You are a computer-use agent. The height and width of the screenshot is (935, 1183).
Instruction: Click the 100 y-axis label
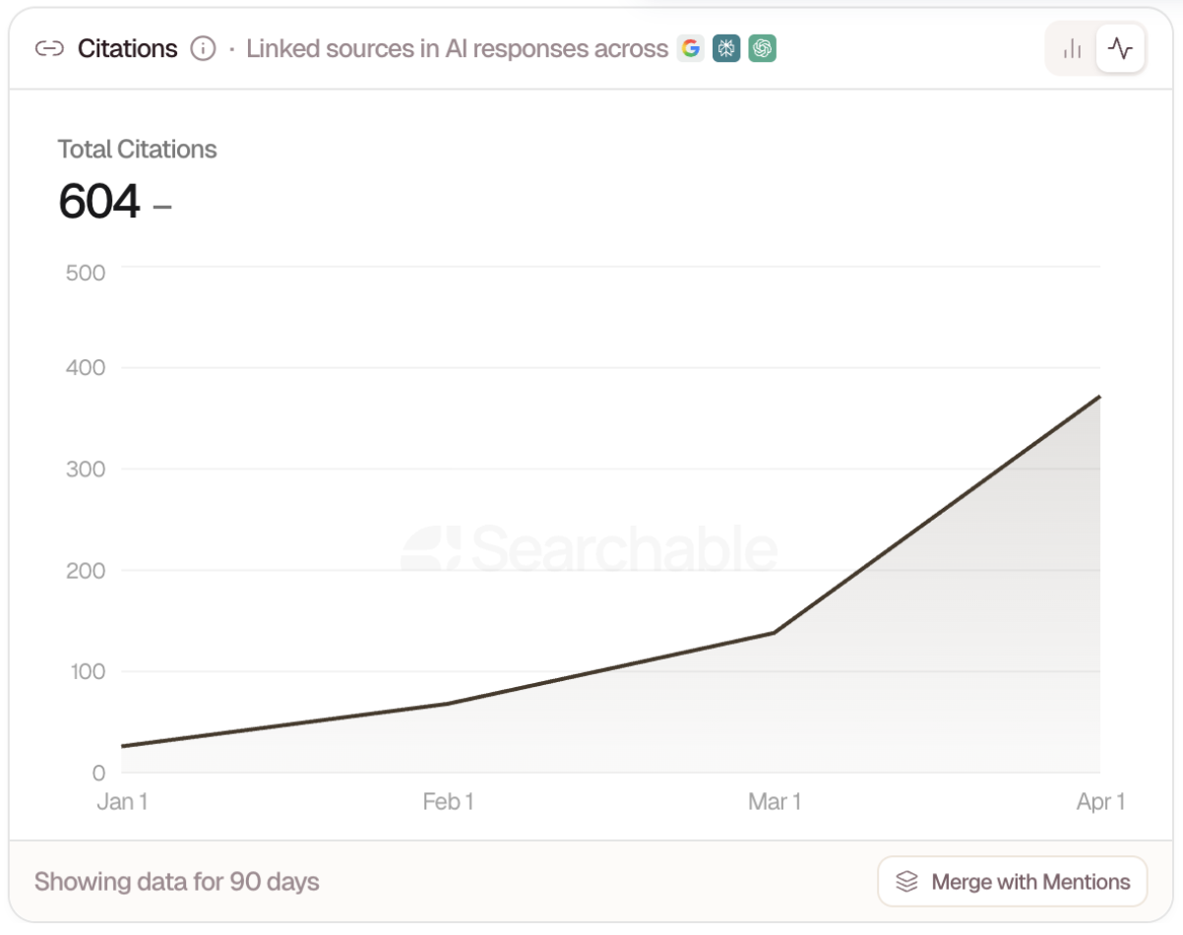pyautogui.click(x=86, y=672)
